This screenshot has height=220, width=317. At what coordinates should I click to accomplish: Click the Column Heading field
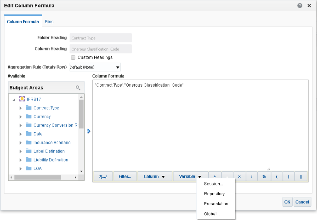pyautogui.click(x=101, y=49)
